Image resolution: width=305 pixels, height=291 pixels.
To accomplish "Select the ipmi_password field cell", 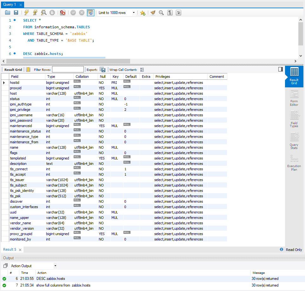I will coord(27,120).
